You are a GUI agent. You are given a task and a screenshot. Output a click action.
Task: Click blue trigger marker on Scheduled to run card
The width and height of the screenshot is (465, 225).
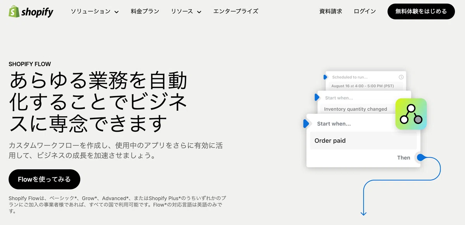point(325,77)
